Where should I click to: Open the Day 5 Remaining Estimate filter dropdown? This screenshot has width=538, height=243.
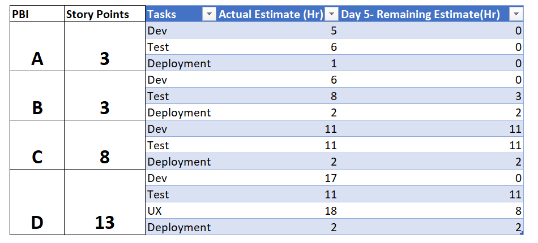tap(516, 14)
